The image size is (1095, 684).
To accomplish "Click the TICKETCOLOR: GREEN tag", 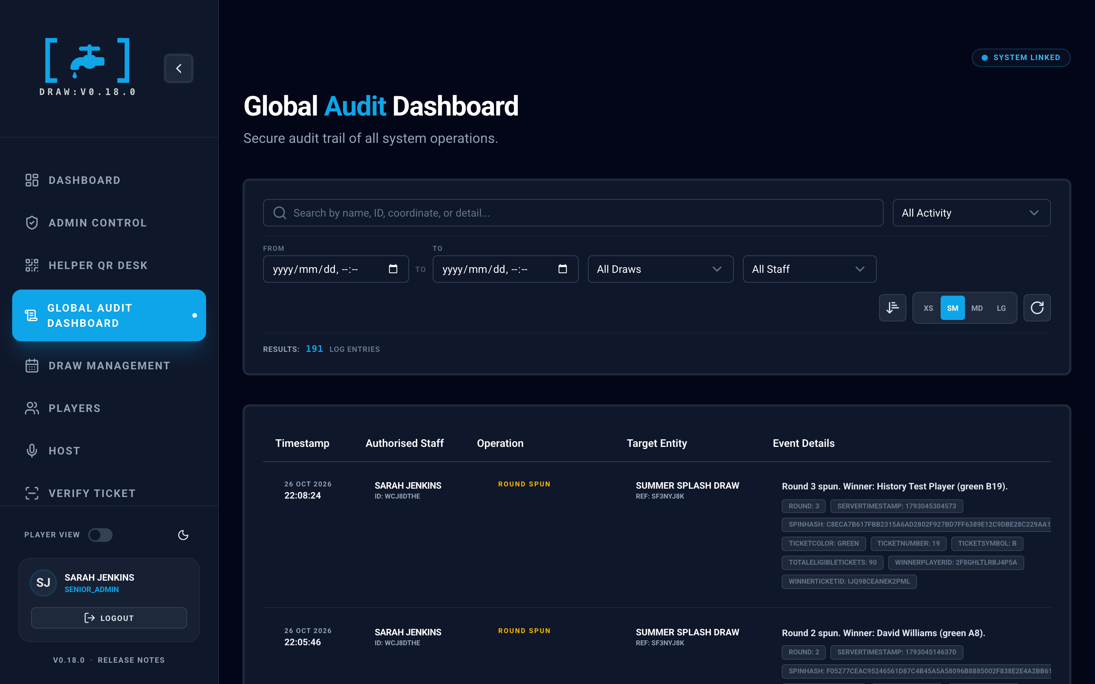I will [x=824, y=543].
